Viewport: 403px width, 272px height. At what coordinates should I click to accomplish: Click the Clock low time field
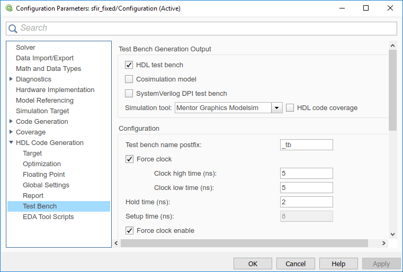307,188
